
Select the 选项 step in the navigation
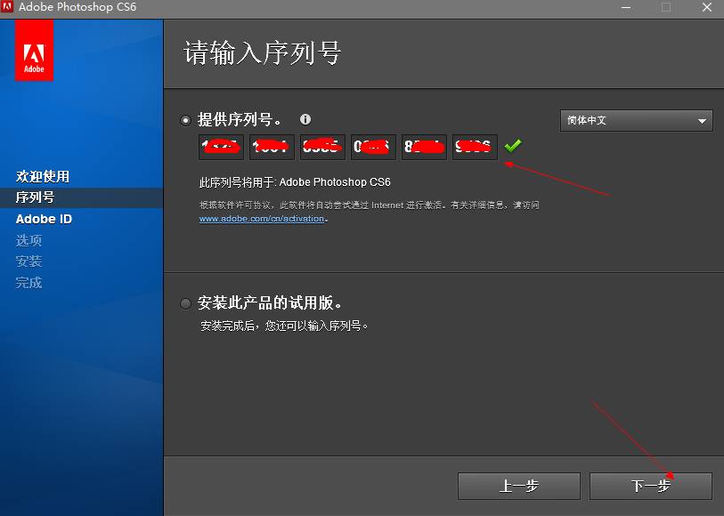point(28,239)
